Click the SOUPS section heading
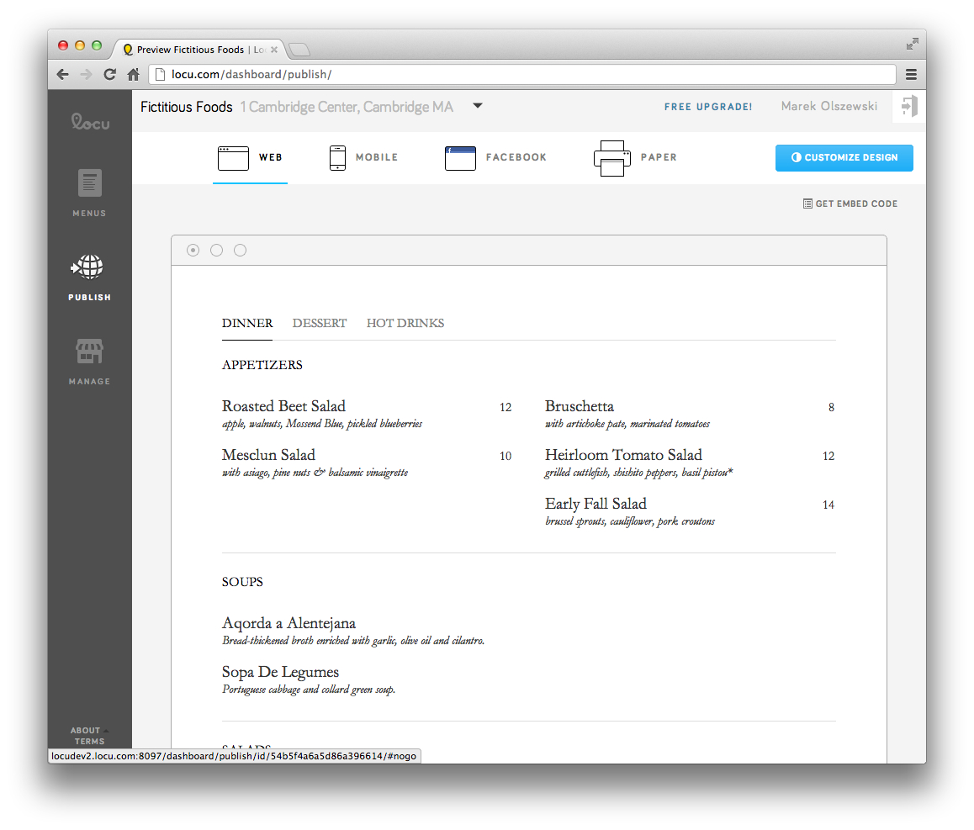Image resolution: width=974 pixels, height=830 pixels. tap(242, 582)
